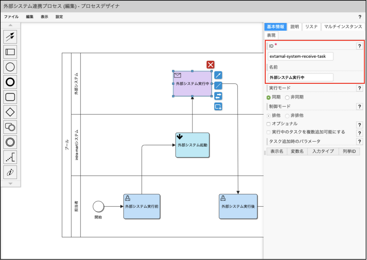Click the red delete X above selected task
This screenshot has width=367, height=260.
coord(211,65)
